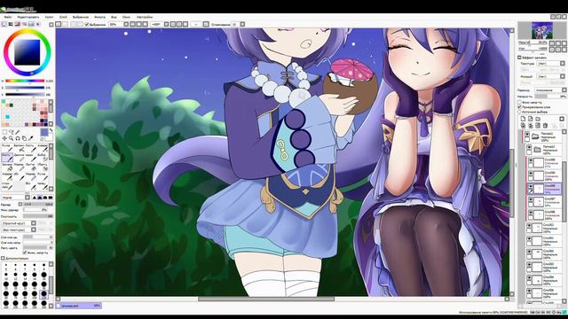Open the Файл menu
Screen dimensions: 568x319
tap(7, 17)
